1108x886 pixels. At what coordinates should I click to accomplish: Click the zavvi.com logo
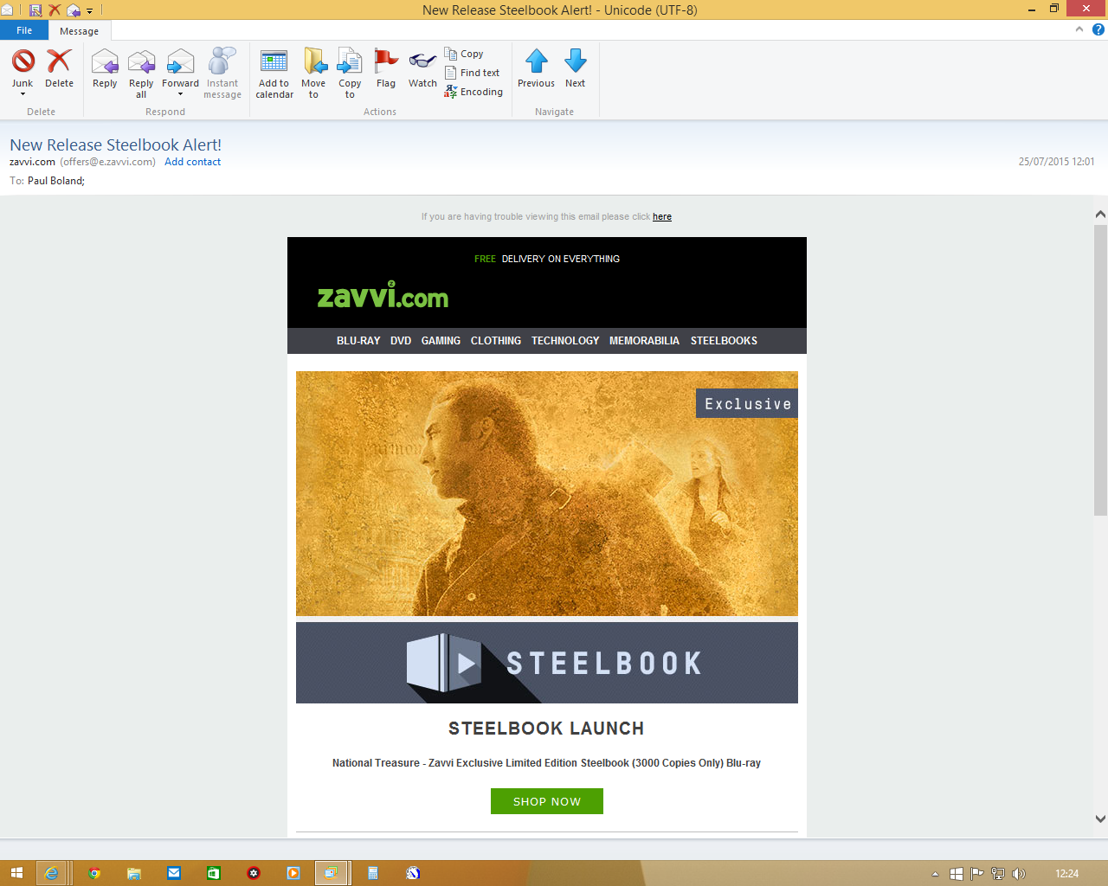(x=383, y=295)
